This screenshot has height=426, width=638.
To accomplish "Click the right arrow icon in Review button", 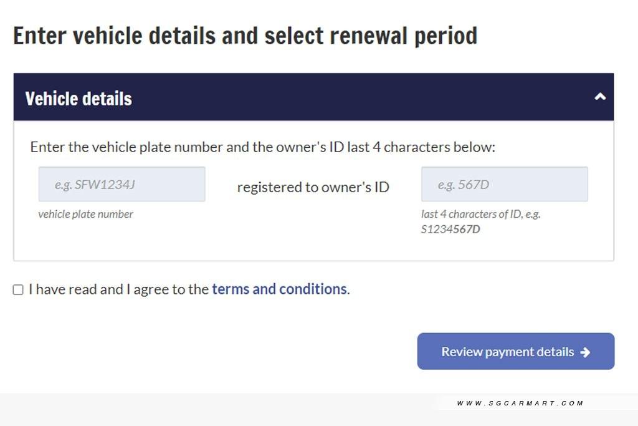I will [585, 352].
